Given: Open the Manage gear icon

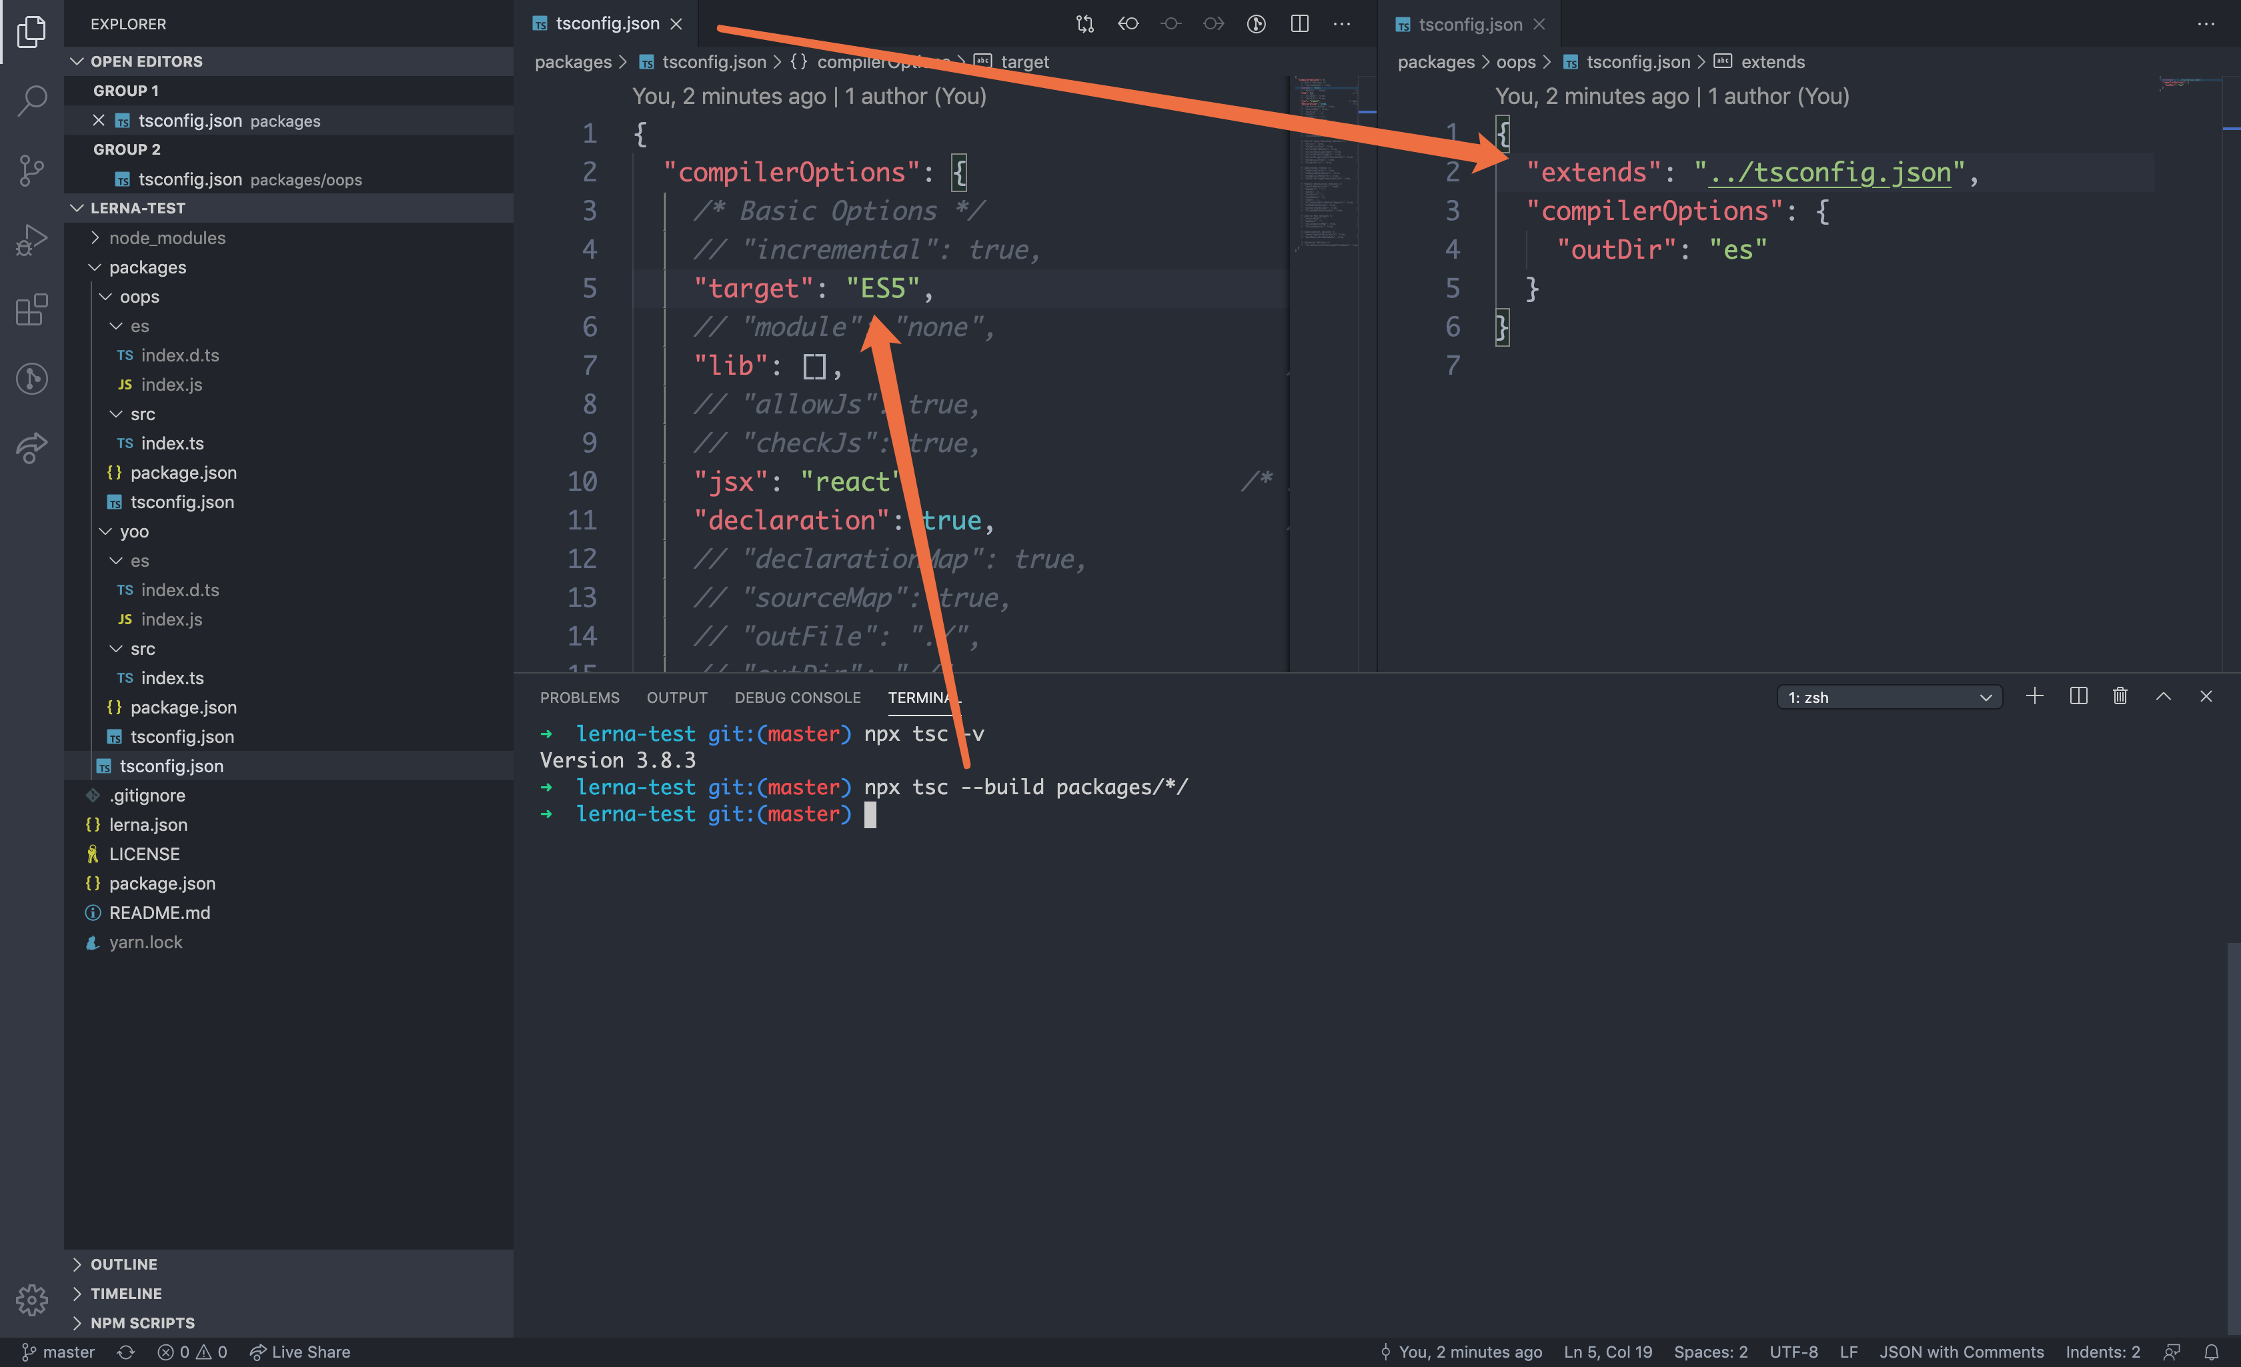Looking at the screenshot, I should click(32, 1300).
